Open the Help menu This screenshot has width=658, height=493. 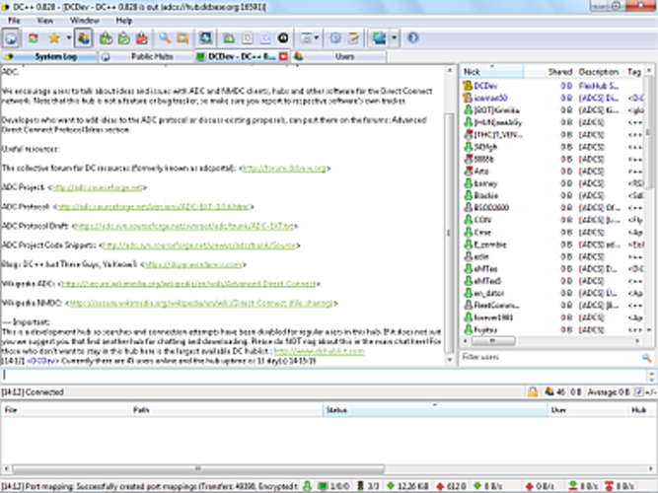pos(123,21)
